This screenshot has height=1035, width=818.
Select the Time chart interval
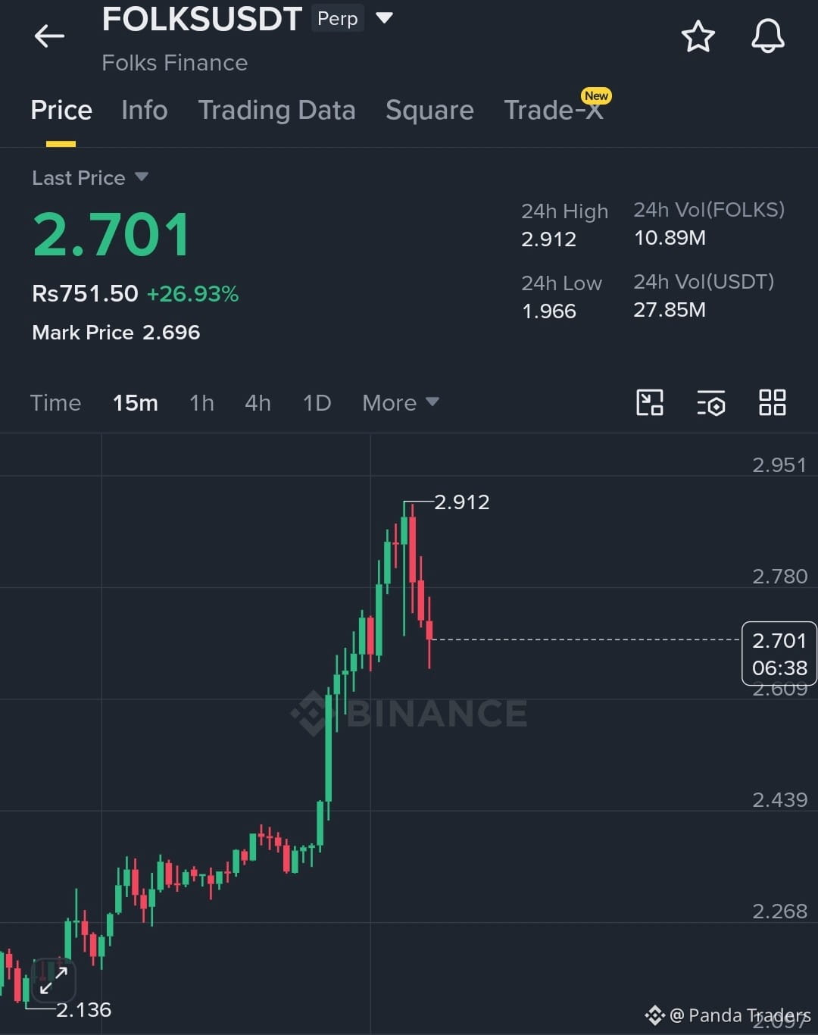pyautogui.click(x=55, y=402)
